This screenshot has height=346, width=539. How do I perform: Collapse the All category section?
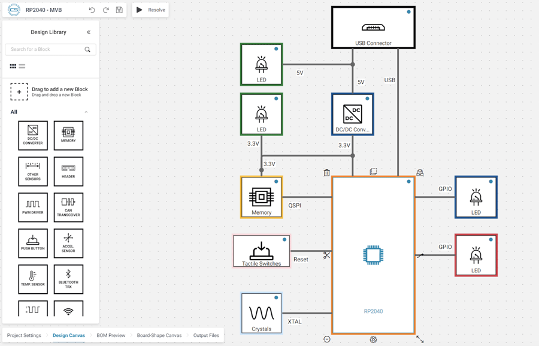pos(86,112)
